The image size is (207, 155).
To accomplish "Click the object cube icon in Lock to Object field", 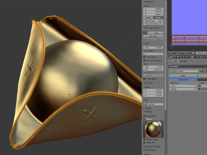I will (x=145, y=54).
